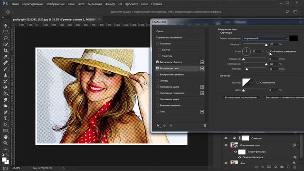This screenshot has height=171, width=304.
Task: Click the Использовать по умолчанию button
Action: [241, 97]
